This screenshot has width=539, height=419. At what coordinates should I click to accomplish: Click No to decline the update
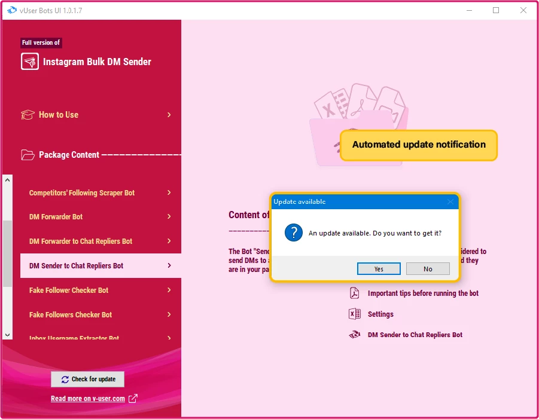428,269
